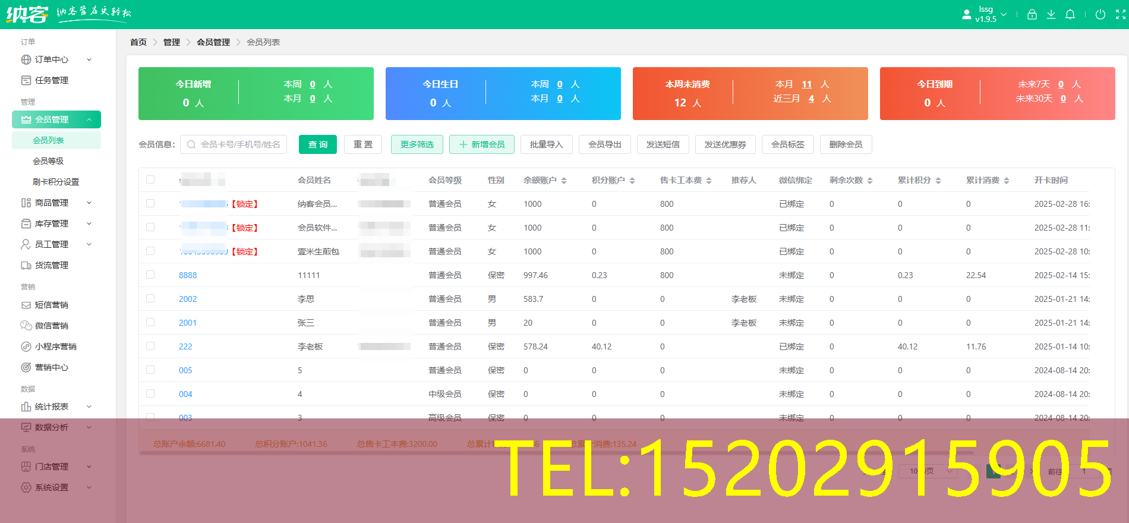
Task: Expand 订单中心 sidebar menu
Action: point(56,59)
